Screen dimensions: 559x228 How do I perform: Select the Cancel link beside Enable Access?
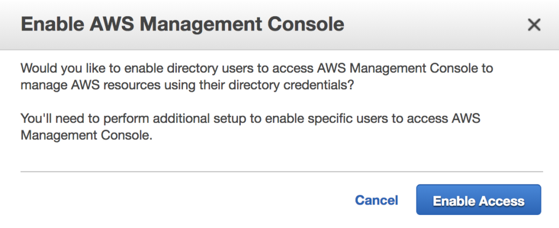pos(377,200)
